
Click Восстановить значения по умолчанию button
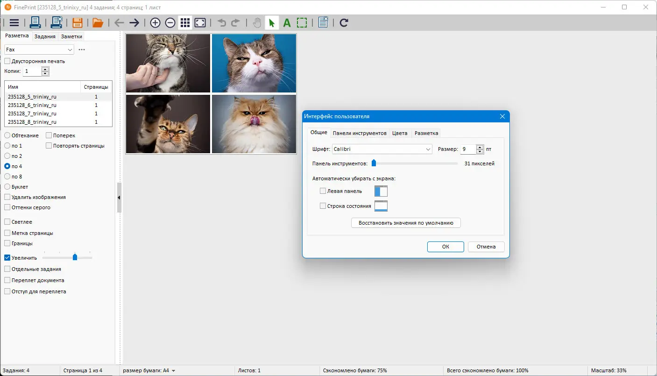406,223
